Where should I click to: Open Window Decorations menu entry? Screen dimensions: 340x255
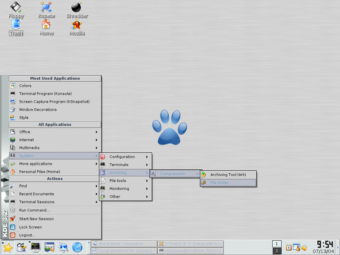point(55,110)
